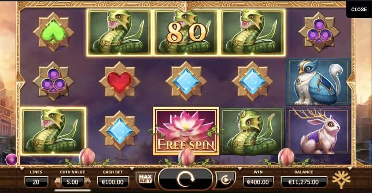This screenshot has height=193, width=372.
Task: Increase the coin value with right arrow
Action: click(88, 182)
